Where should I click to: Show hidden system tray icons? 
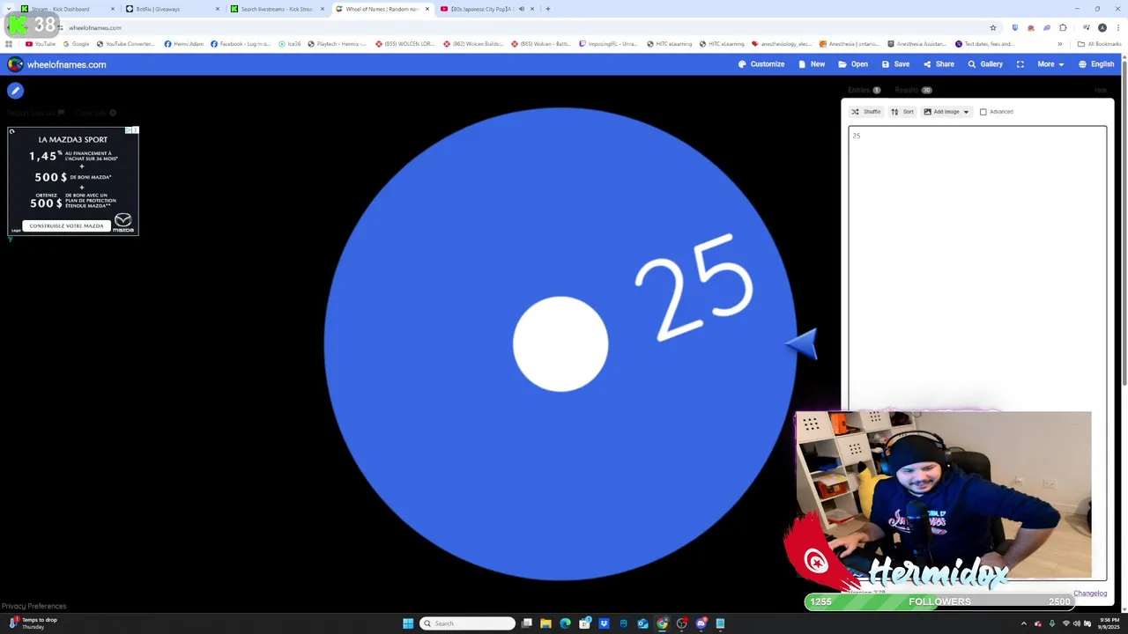tap(1024, 623)
